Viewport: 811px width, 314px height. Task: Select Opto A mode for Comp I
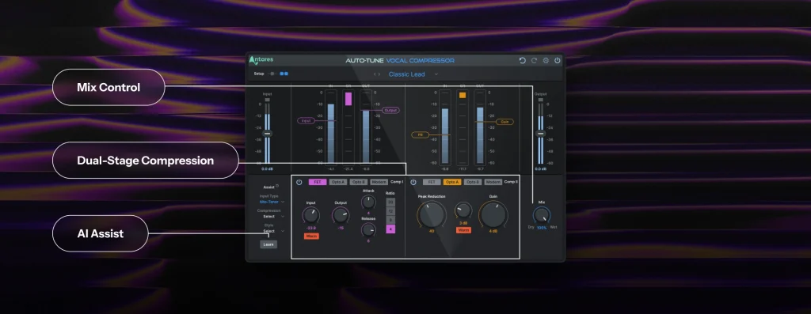pos(337,182)
